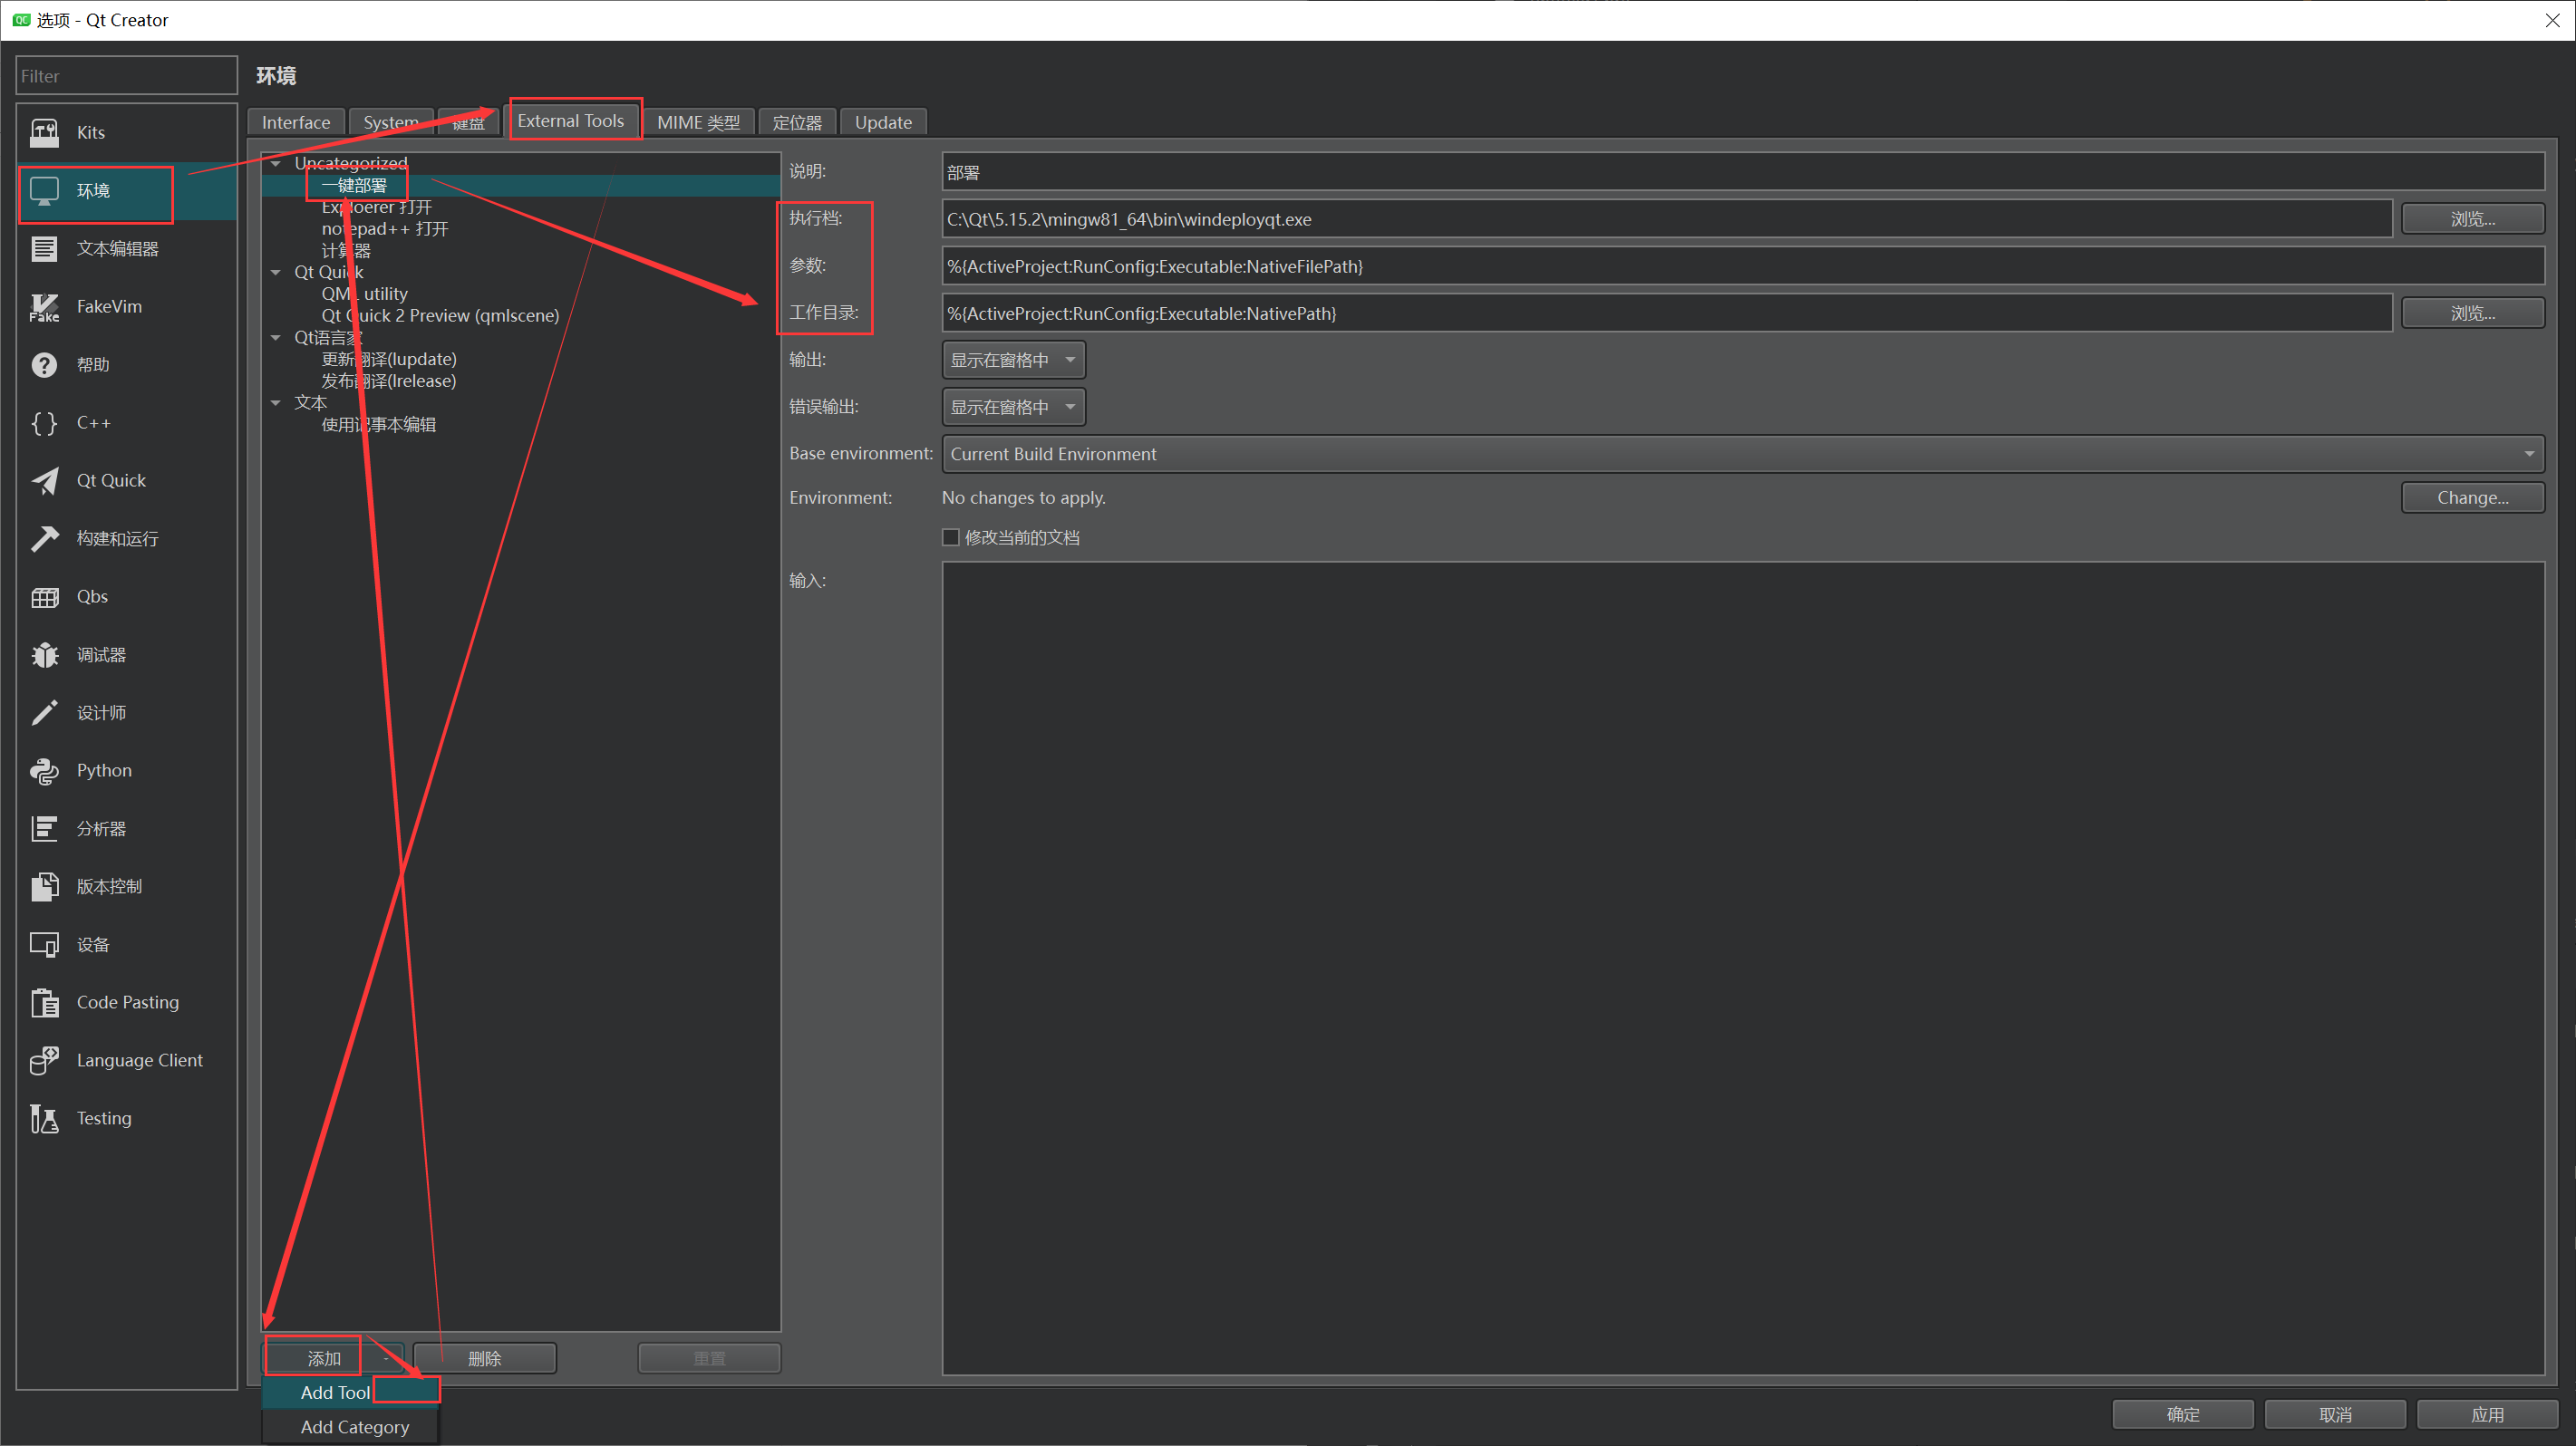
Task: Open the 文本编辑器 icon
Action: click(44, 248)
